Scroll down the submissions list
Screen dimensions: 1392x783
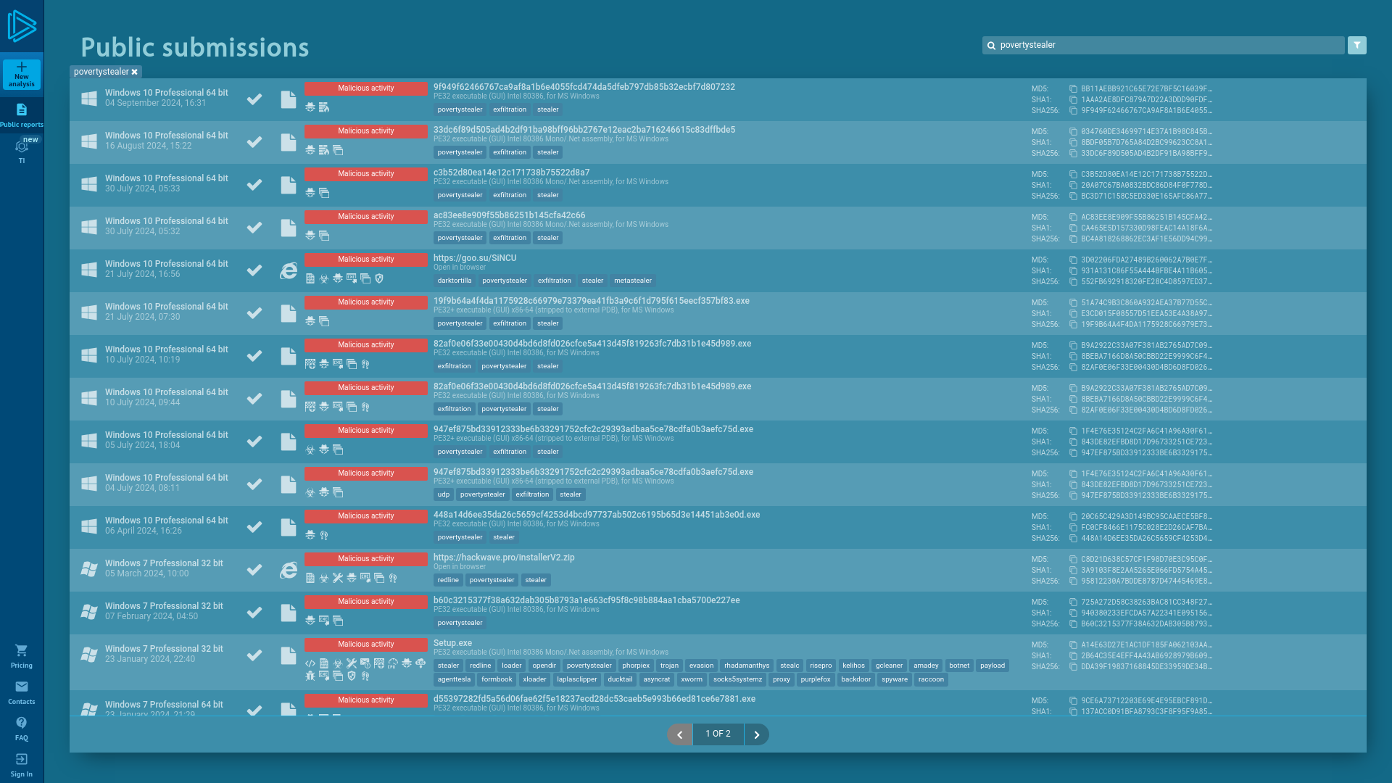click(x=756, y=734)
